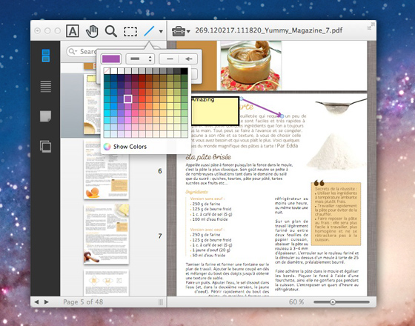The image size is (415, 326).
Task: Click Show Colors option
Action: point(130,147)
